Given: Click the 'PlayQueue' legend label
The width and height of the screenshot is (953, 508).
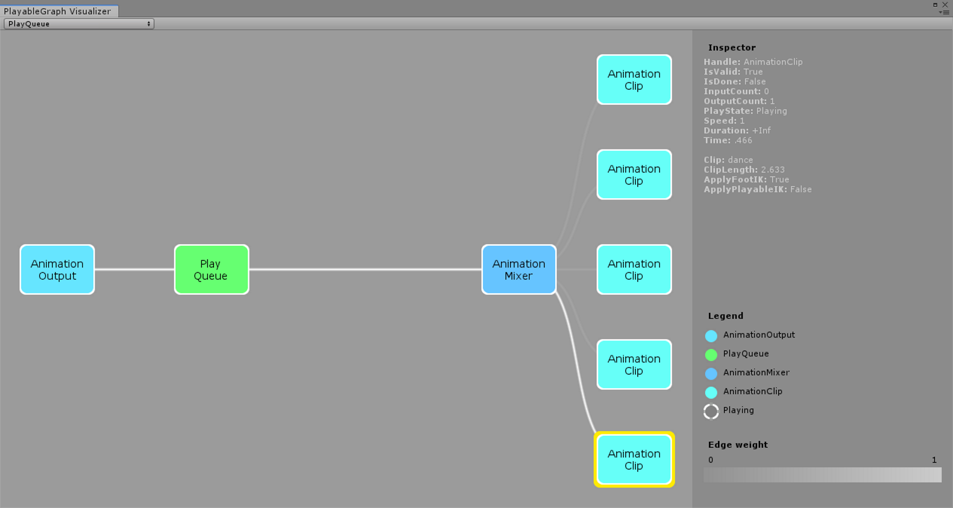Looking at the screenshot, I should (746, 354).
